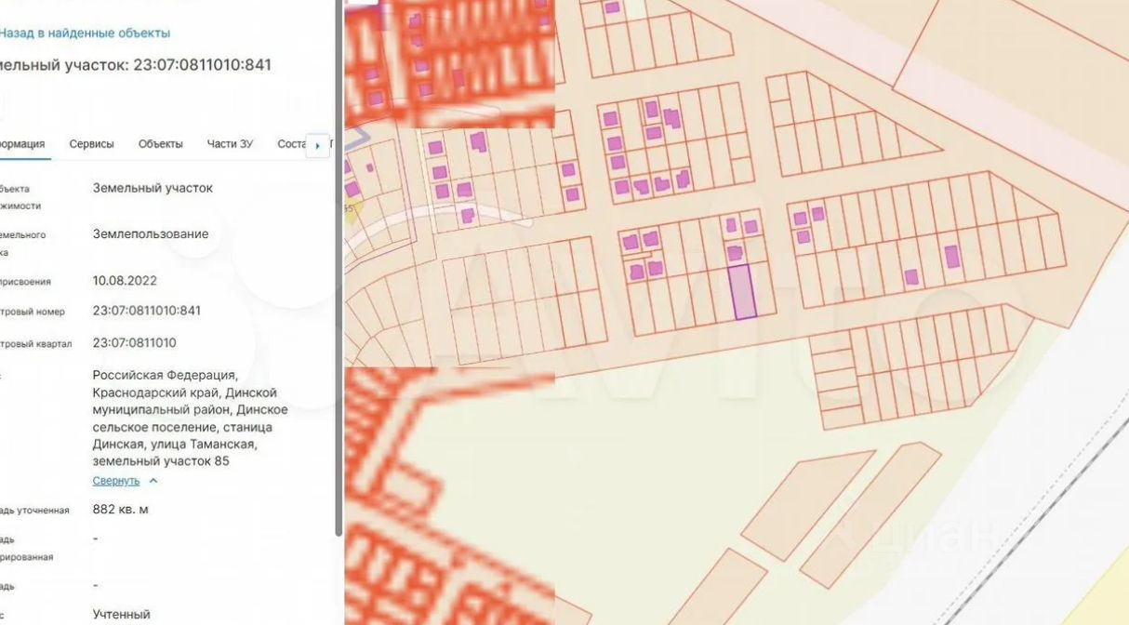Click the panel's vertical scrollbar
The height and width of the screenshot is (625, 1129).
point(339,270)
